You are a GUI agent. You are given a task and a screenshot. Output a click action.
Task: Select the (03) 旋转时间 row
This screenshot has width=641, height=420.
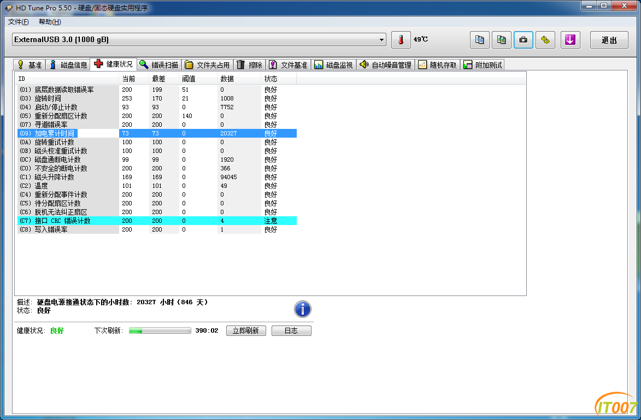click(157, 98)
